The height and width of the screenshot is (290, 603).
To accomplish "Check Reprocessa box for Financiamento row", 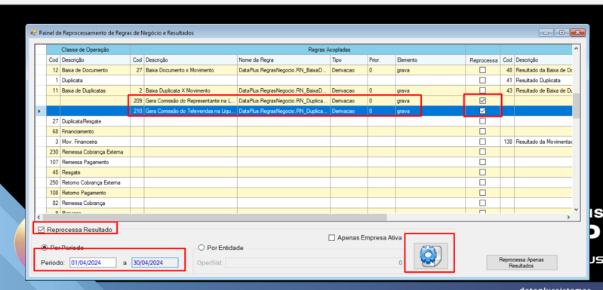I will pos(483,131).
